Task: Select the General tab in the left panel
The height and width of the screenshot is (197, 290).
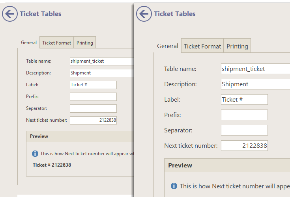Action: pyautogui.click(x=29, y=43)
